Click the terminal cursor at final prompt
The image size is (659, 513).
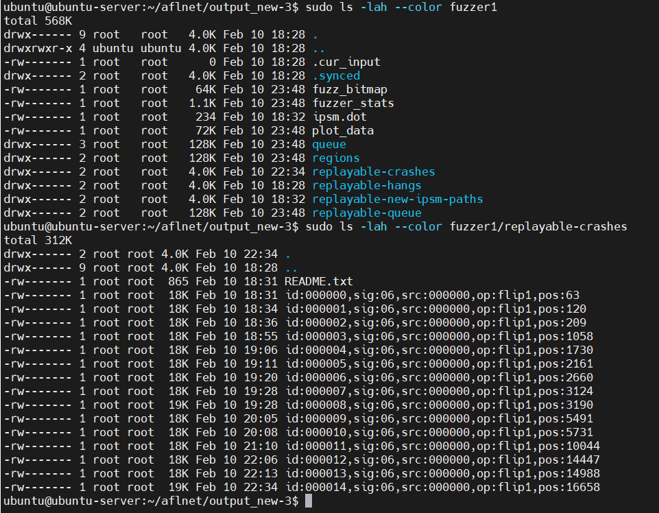[x=309, y=501]
